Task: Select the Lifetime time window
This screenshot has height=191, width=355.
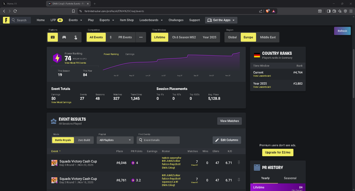Action: click(160, 37)
